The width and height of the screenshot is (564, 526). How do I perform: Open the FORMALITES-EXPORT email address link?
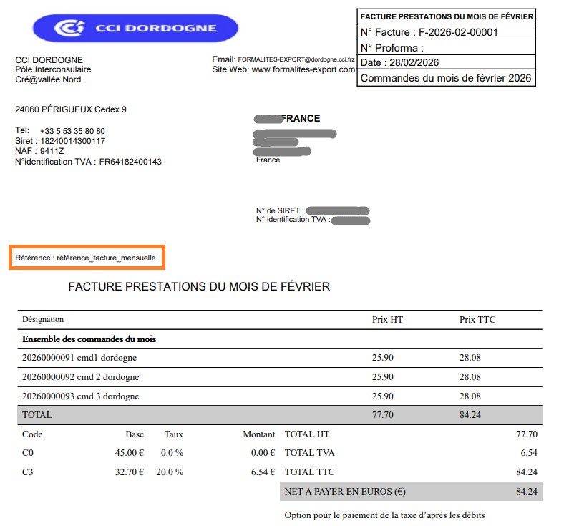297,59
